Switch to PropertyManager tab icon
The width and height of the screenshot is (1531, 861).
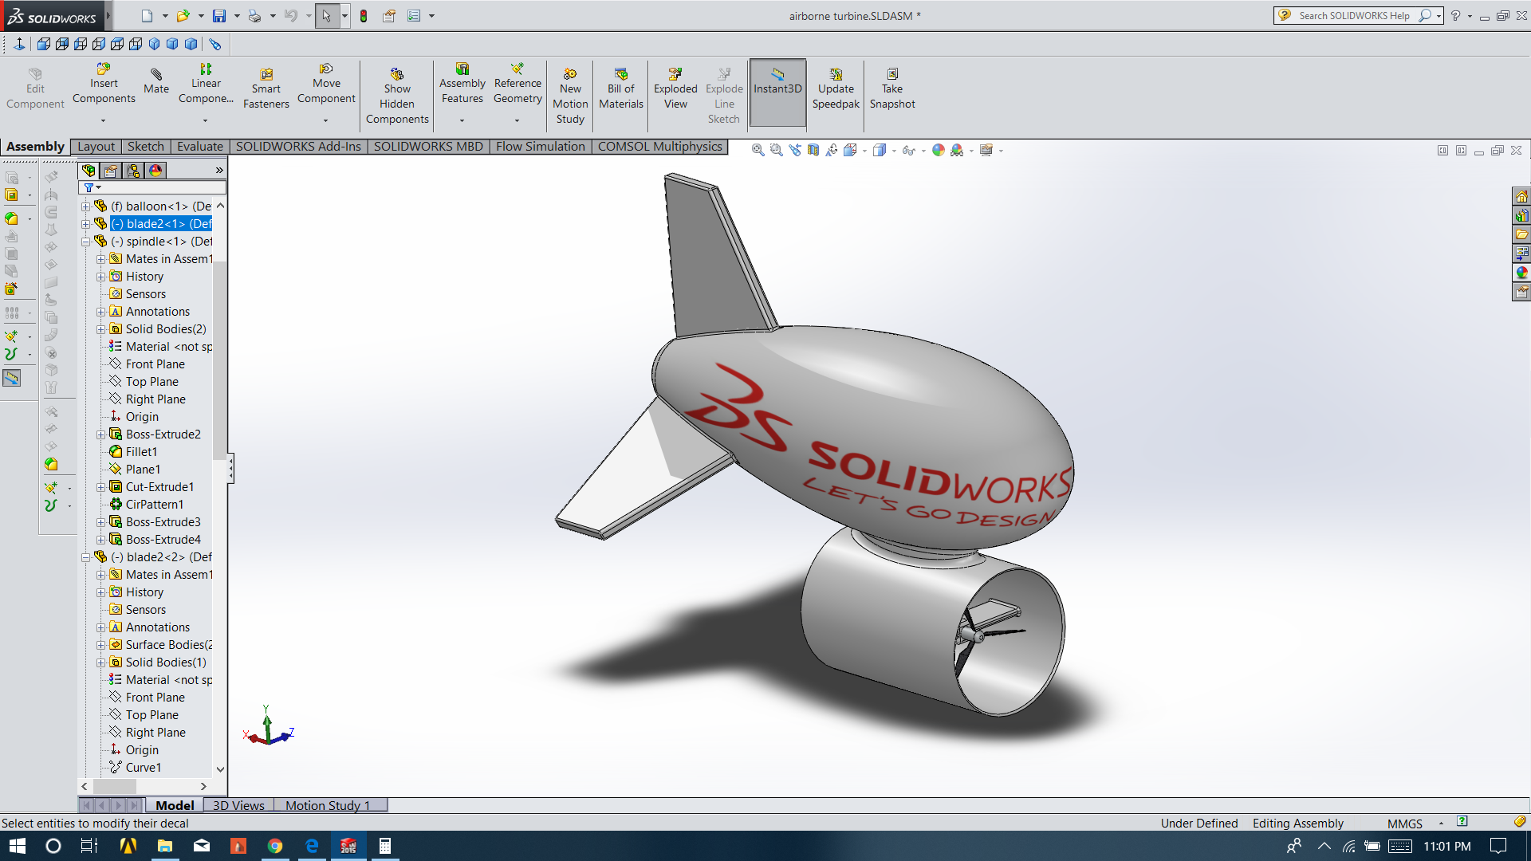click(x=111, y=171)
